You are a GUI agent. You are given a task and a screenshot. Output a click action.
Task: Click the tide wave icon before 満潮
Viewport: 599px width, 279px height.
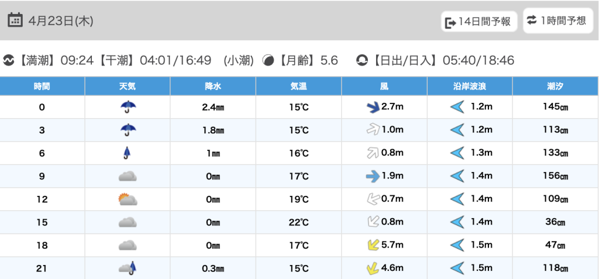coord(9,60)
